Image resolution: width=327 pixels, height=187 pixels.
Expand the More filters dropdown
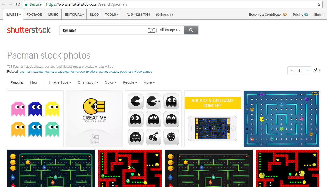pos(149,82)
